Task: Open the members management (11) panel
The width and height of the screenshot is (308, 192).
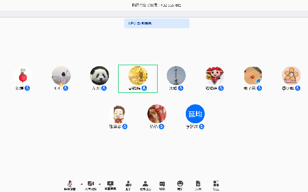Action: tap(145, 185)
